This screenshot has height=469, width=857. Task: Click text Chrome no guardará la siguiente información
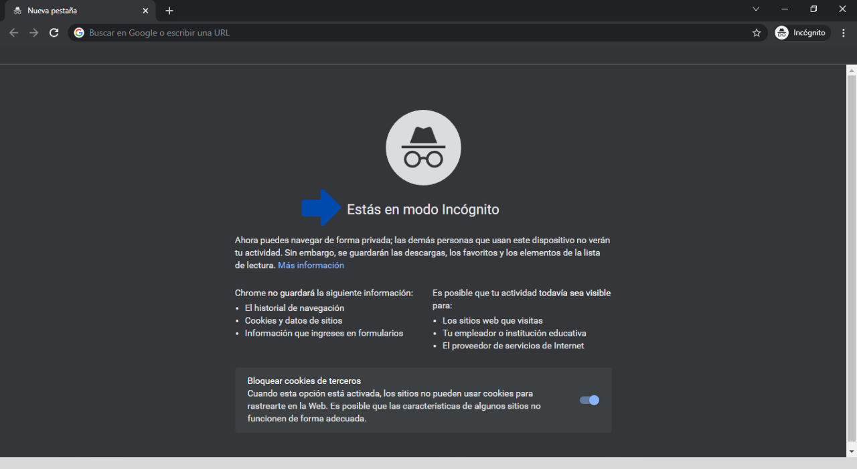[x=324, y=293]
